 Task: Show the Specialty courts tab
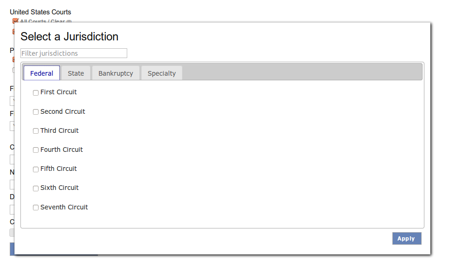click(x=162, y=73)
